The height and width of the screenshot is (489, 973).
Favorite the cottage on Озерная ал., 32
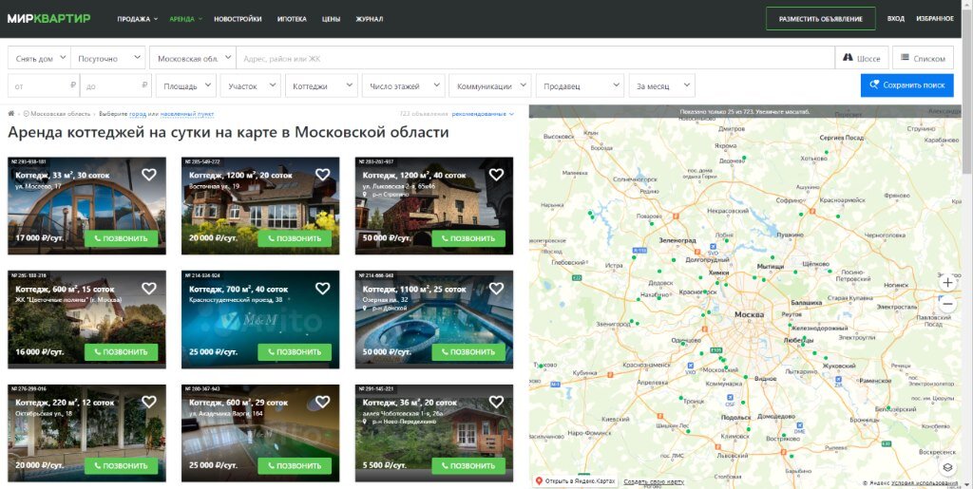tap(496, 289)
